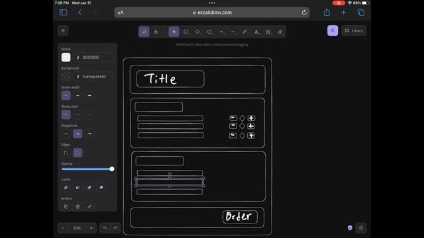The image size is (424, 238).
Task: Send selected shape backward
Action: [x=78, y=188]
